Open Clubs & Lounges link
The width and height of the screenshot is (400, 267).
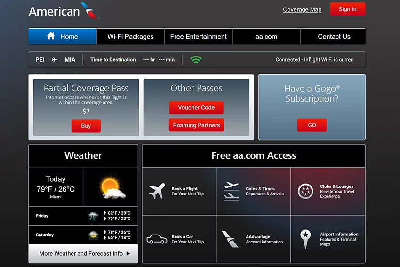[328, 191]
